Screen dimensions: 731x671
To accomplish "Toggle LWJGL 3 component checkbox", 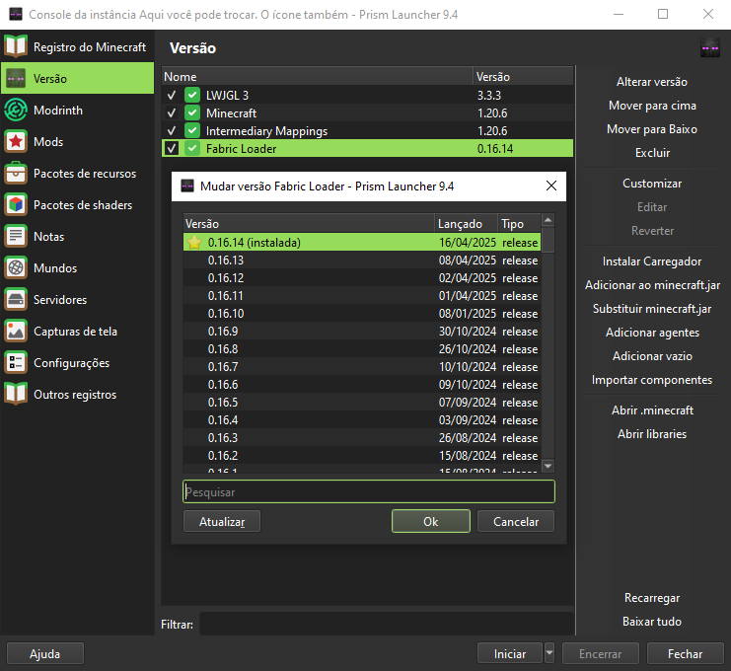I will pyautogui.click(x=172, y=95).
